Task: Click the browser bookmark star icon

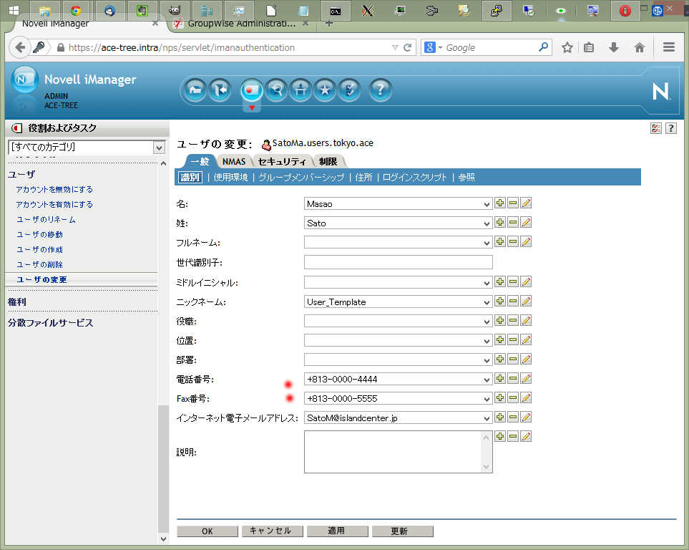Action: 567,47
